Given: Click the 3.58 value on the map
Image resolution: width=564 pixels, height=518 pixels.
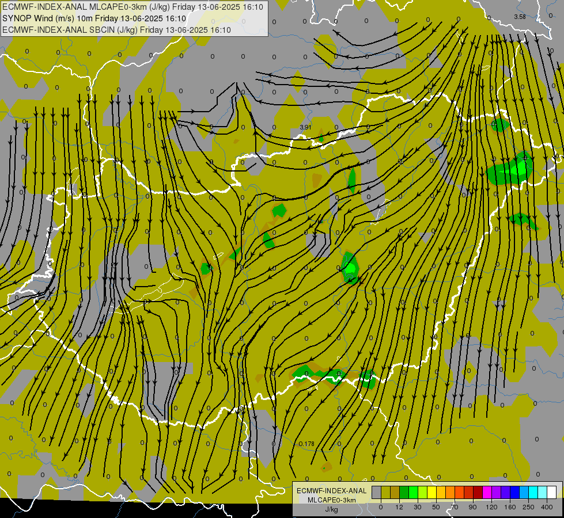Looking at the screenshot, I should coord(520,17).
